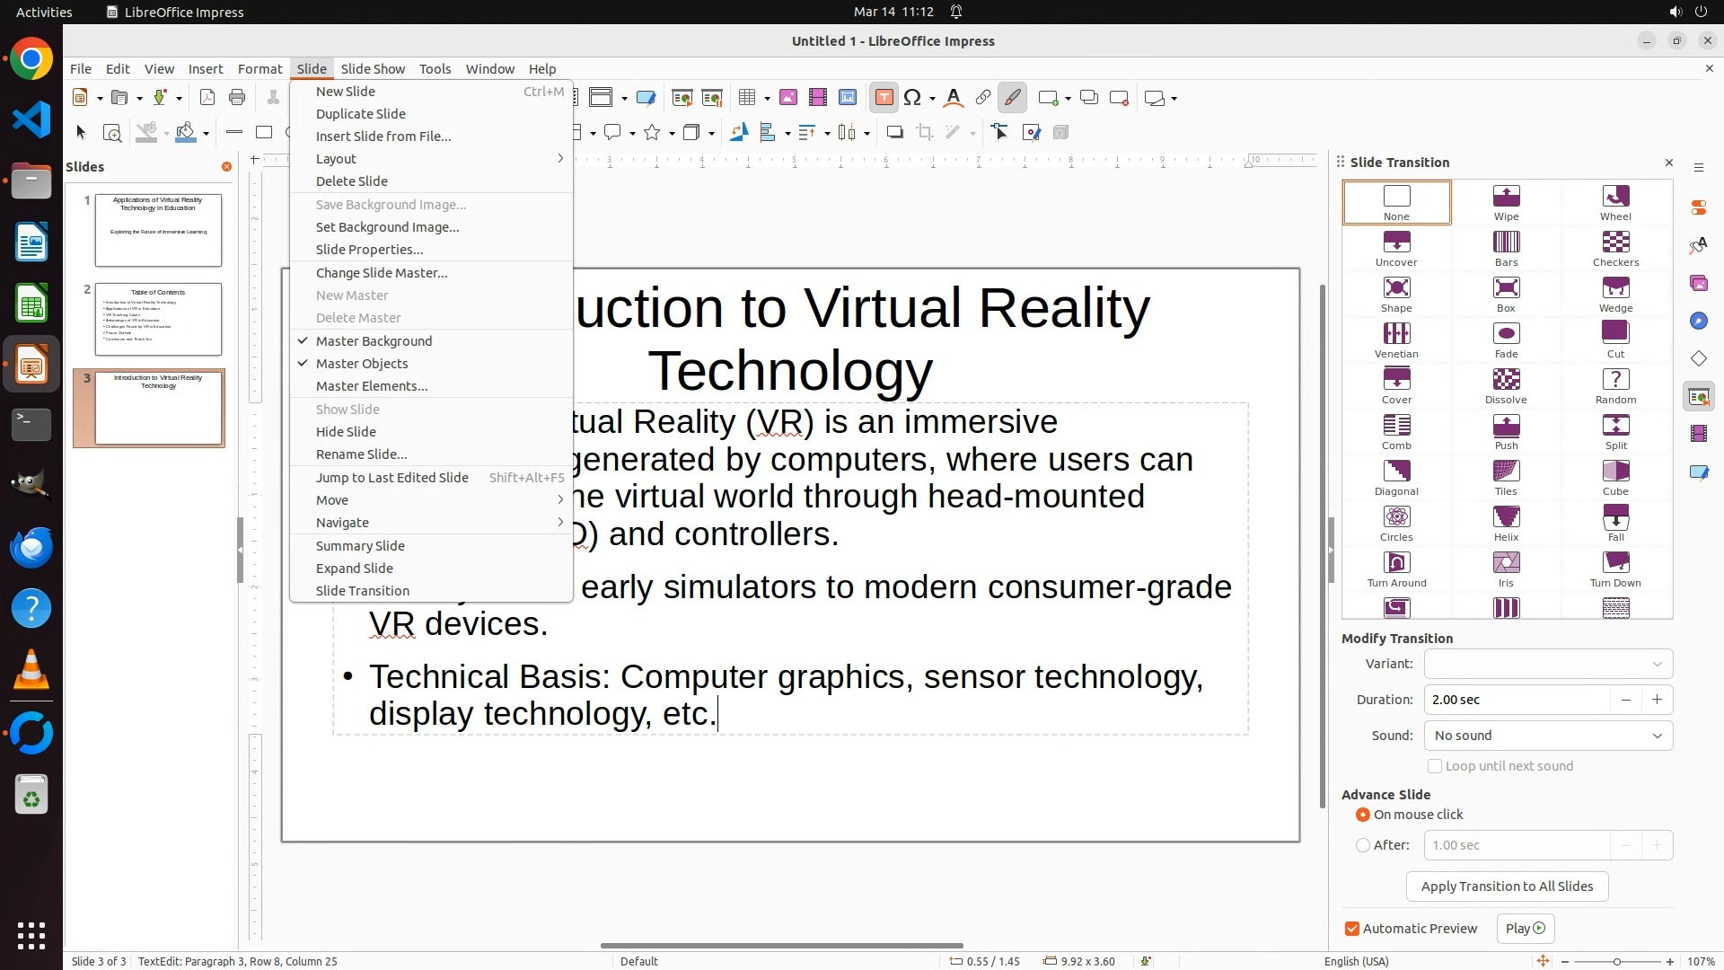The width and height of the screenshot is (1724, 970).
Task: Click the Special Character omega icon
Action: click(912, 98)
